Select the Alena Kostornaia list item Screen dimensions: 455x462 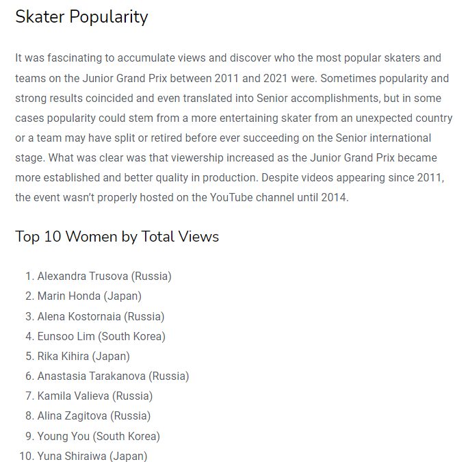pyautogui.click(x=101, y=316)
